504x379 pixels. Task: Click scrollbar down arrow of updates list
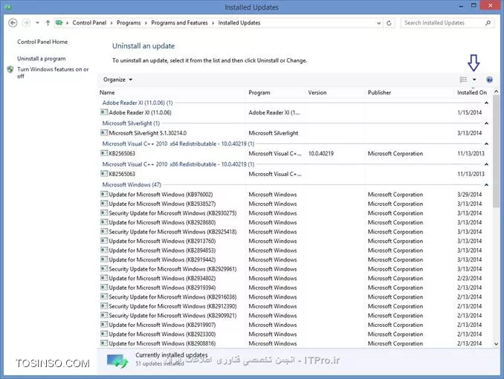pos(496,343)
